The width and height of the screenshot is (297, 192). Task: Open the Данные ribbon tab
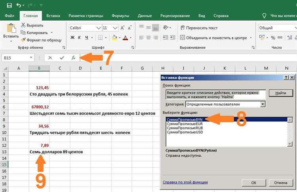point(145,16)
